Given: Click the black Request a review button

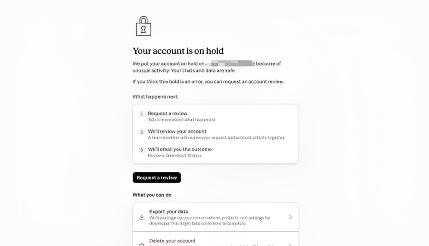Looking at the screenshot, I should (157, 178).
